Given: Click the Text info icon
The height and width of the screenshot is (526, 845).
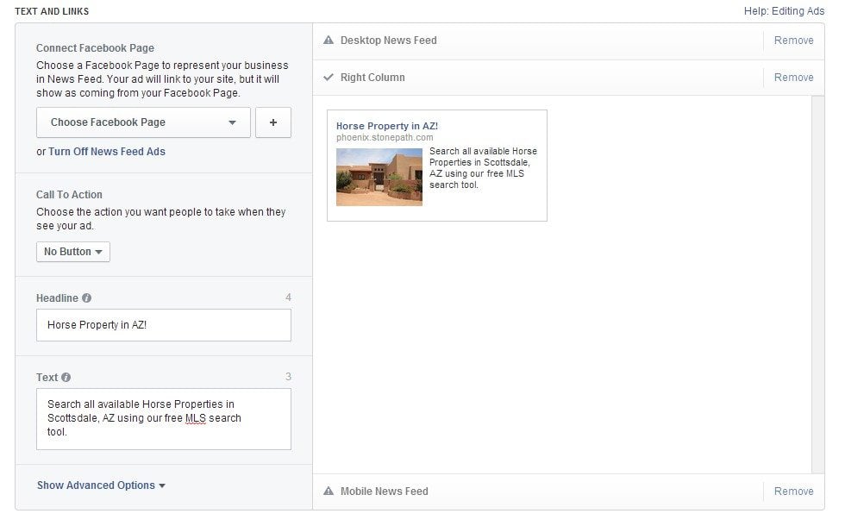Looking at the screenshot, I should tap(66, 378).
